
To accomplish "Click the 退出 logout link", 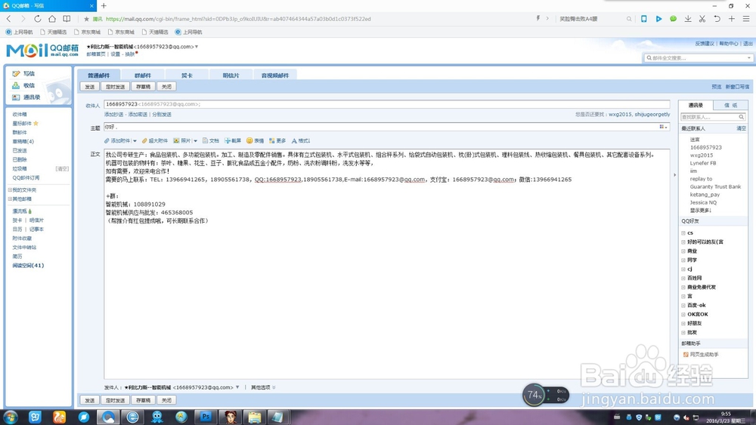I will (x=748, y=43).
